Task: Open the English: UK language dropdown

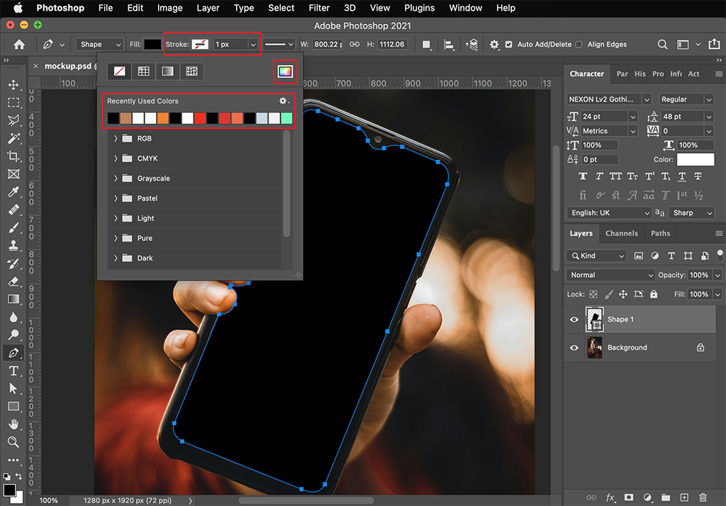Action: [x=609, y=213]
